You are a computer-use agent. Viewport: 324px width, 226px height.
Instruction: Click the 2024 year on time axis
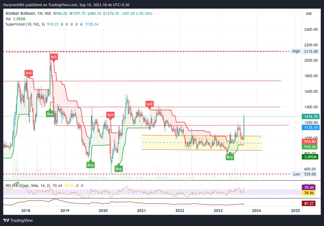click(257, 210)
